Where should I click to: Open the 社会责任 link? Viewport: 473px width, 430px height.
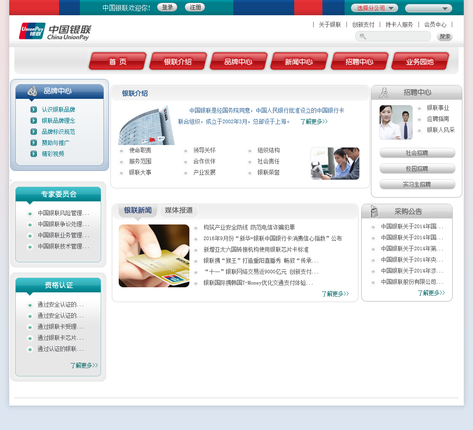268,161
